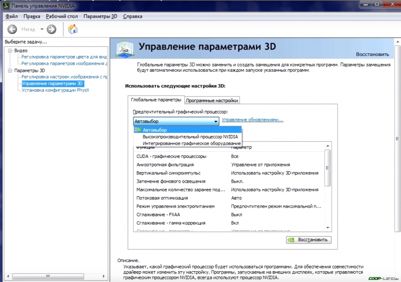Select Режим управления электропитанием row
This screenshot has height=282, width=401.
[x=229, y=206]
